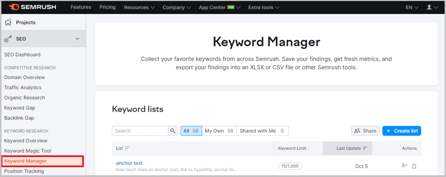The image size is (446, 177).
Task: Collapse the SEO sidebar section
Action: [x=77, y=39]
